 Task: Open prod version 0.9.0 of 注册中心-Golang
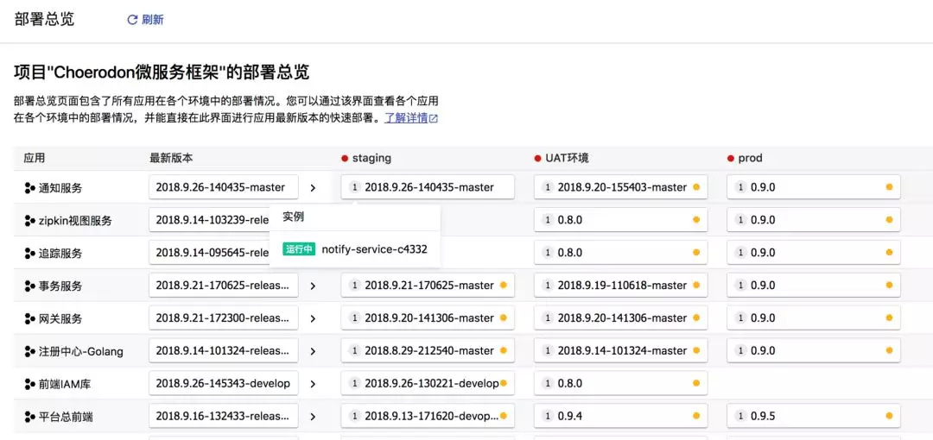tap(814, 350)
